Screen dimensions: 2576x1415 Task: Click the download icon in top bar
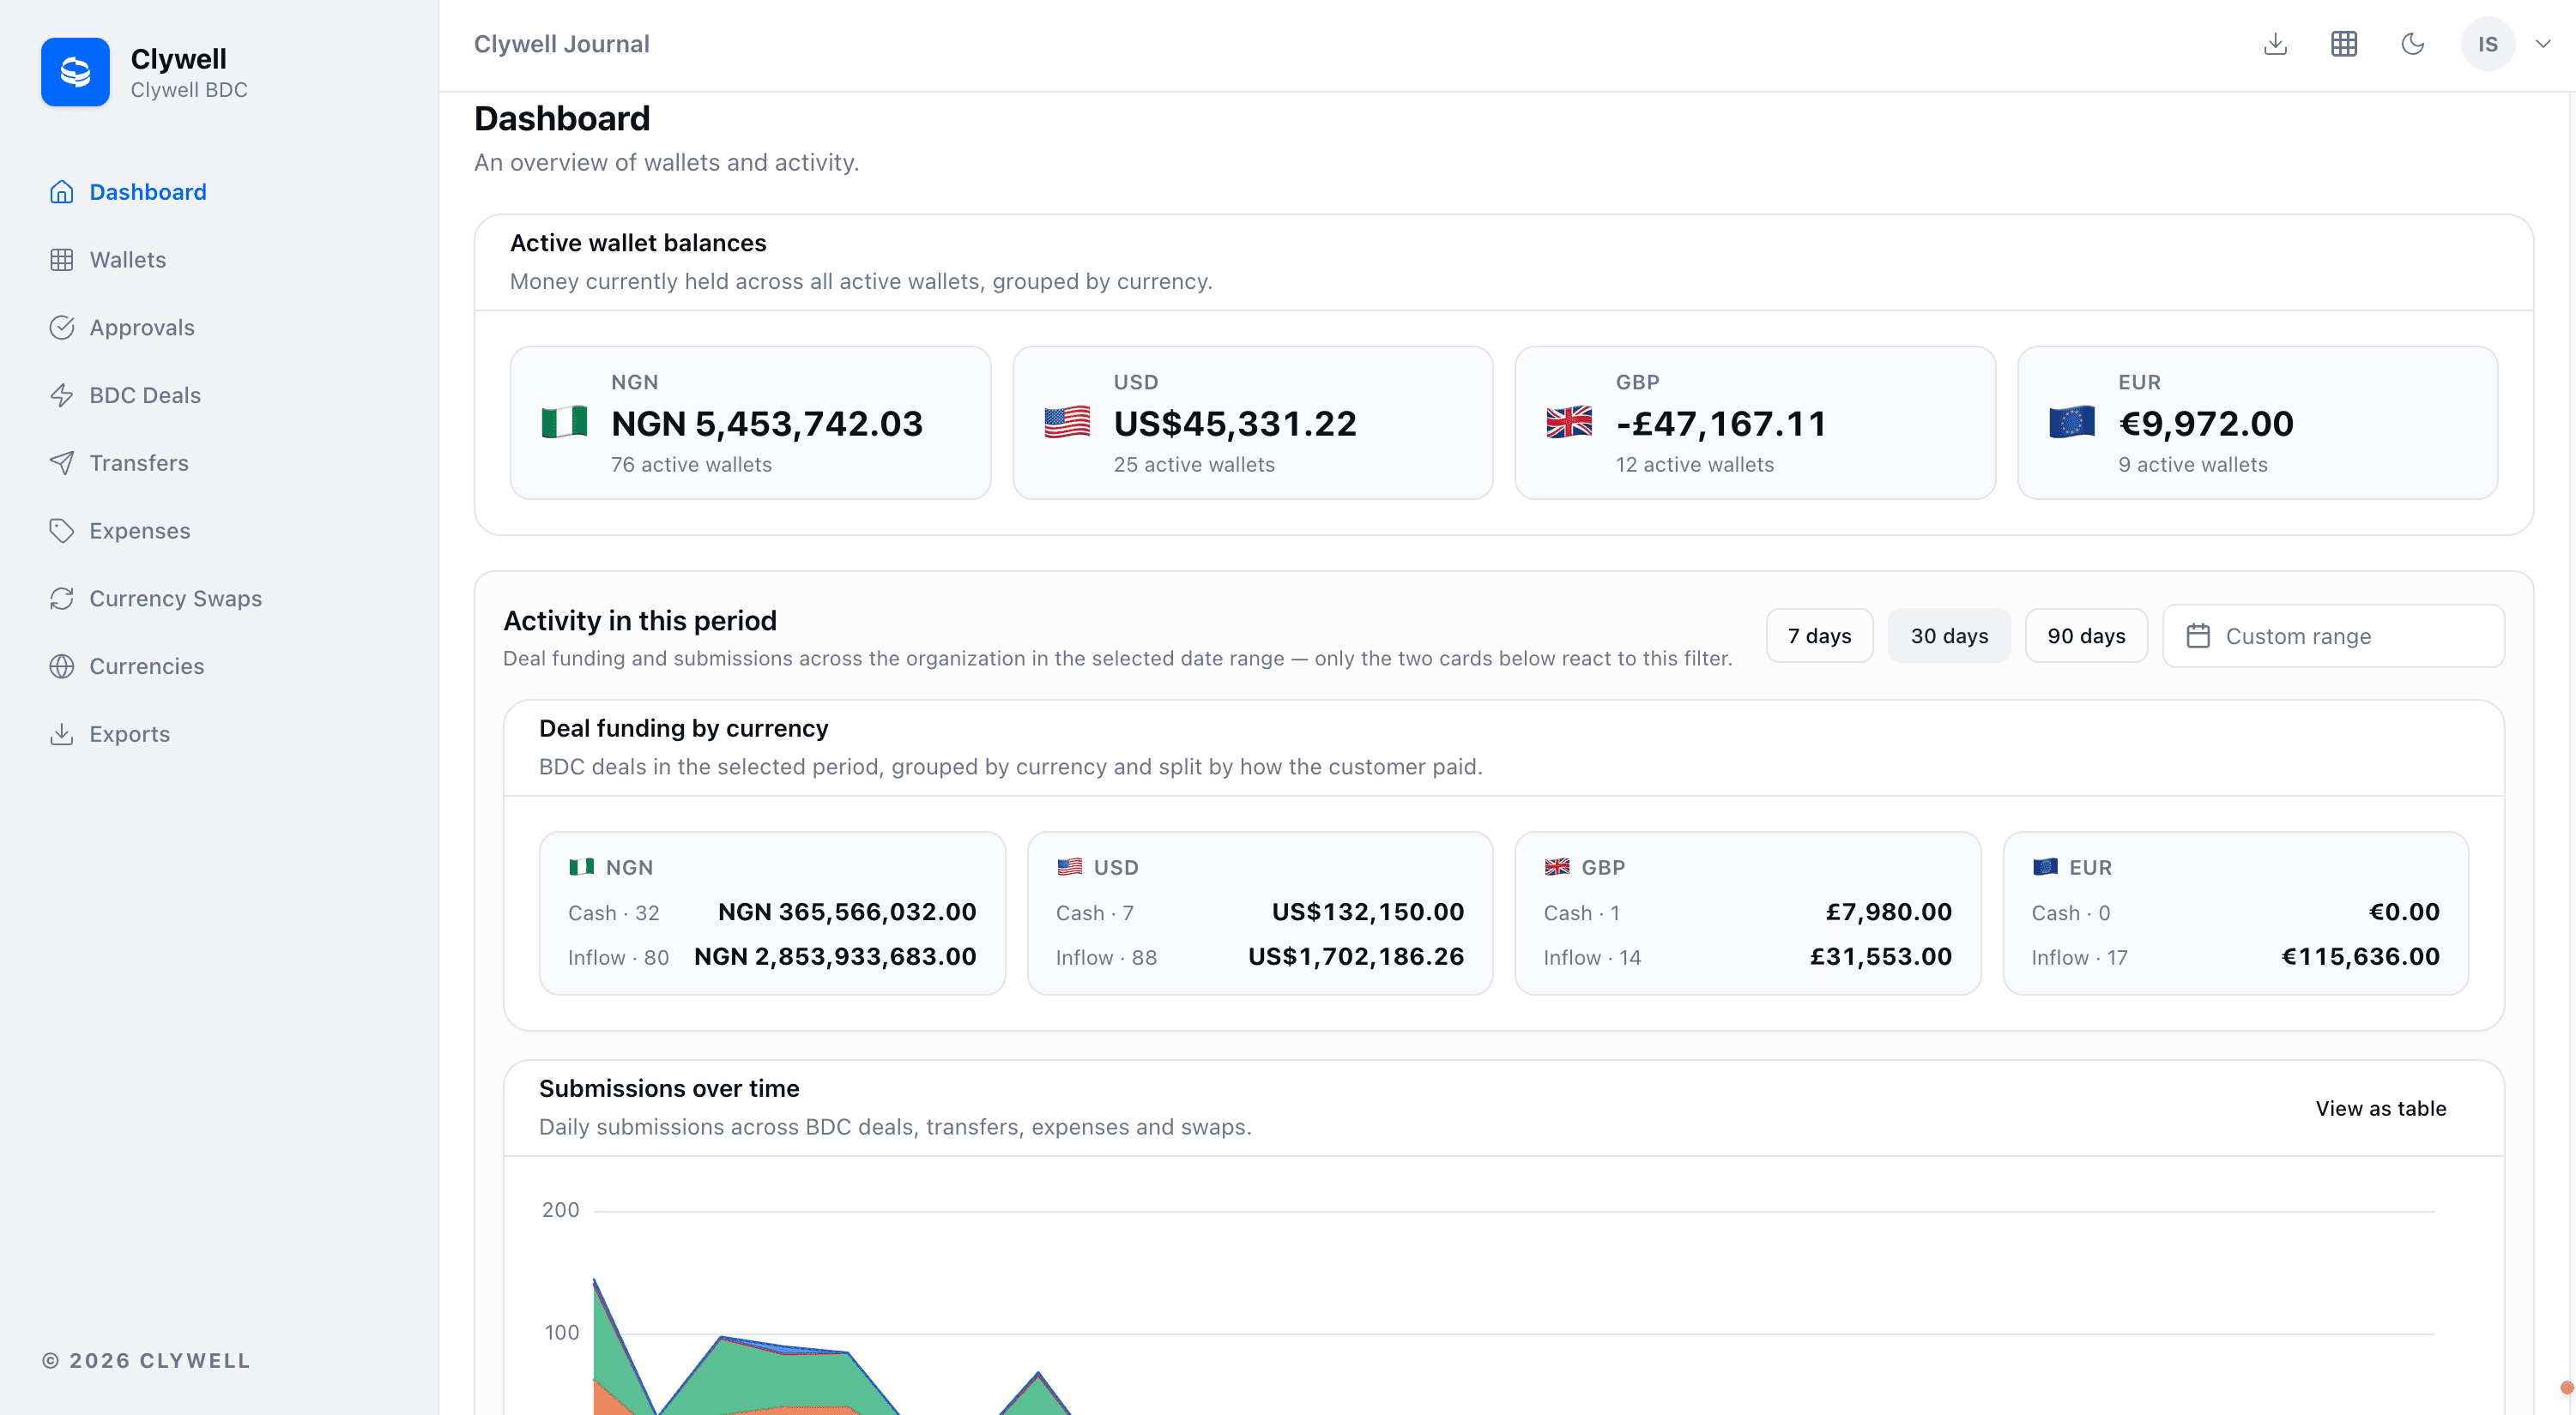point(2275,44)
